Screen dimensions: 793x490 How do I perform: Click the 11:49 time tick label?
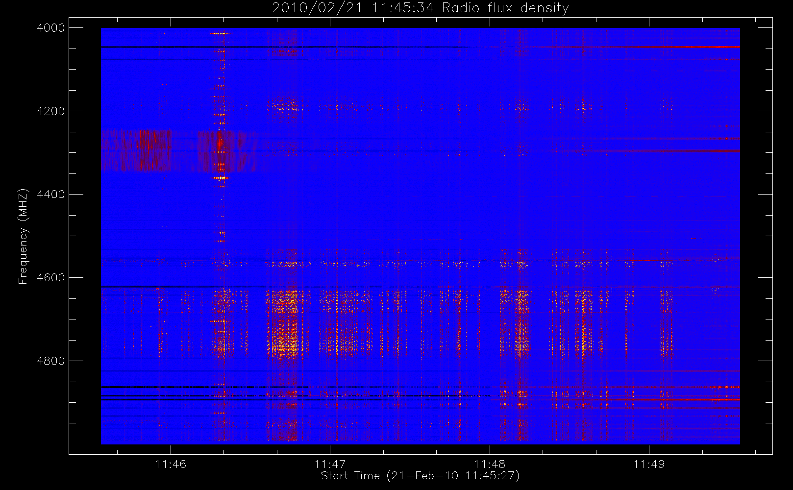[x=649, y=464]
